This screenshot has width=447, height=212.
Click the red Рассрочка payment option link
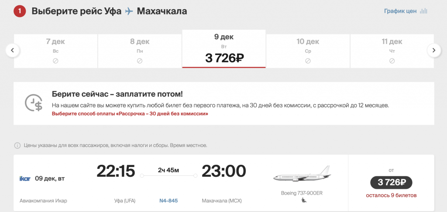coord(130,114)
